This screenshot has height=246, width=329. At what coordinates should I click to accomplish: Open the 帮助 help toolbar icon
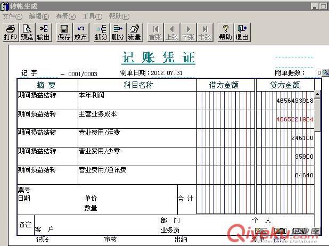pos(226,32)
